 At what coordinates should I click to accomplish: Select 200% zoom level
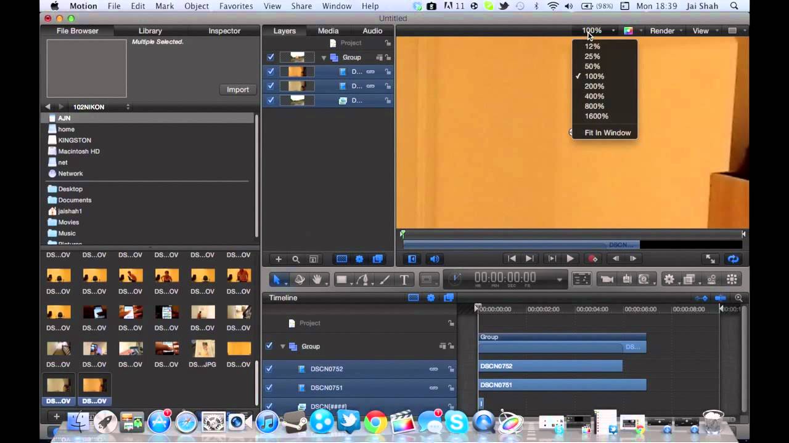click(x=605, y=86)
